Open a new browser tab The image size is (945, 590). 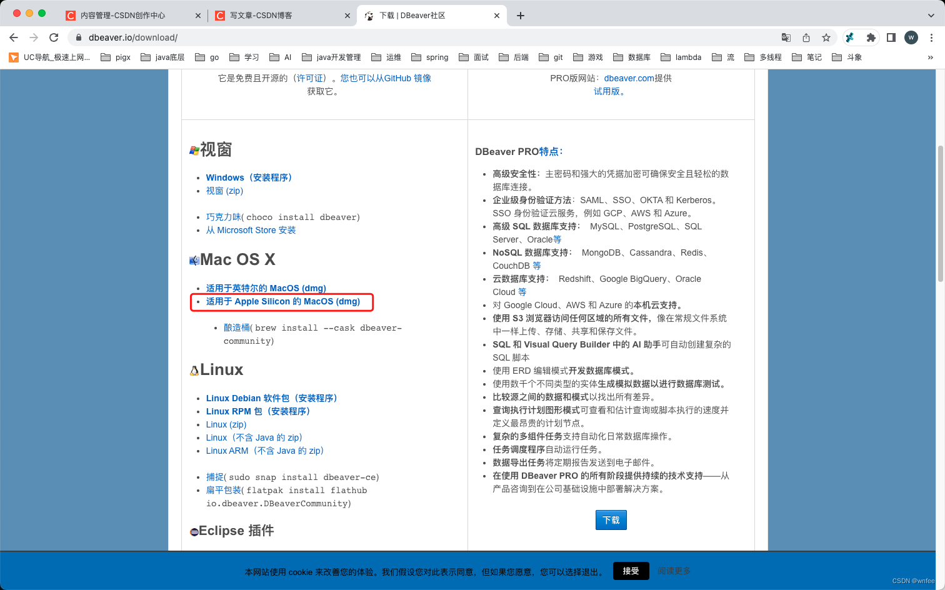pos(521,16)
